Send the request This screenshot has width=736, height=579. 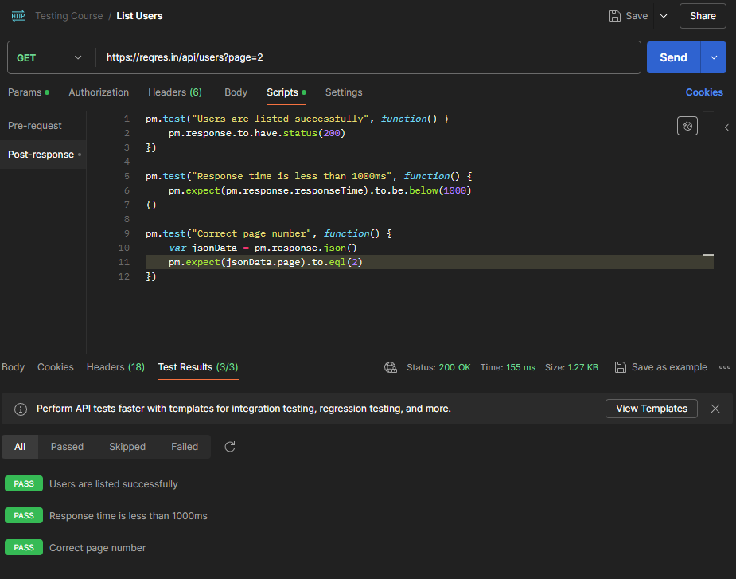673,57
